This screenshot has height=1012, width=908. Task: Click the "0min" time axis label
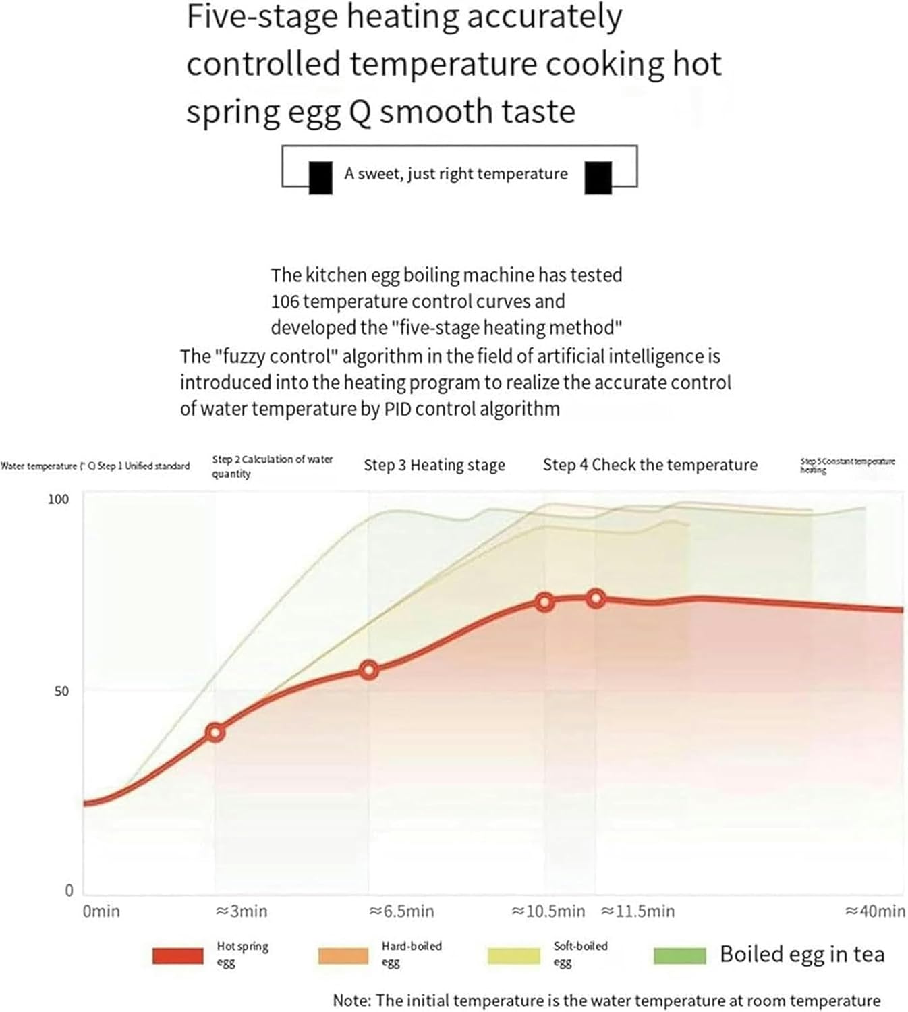click(101, 911)
